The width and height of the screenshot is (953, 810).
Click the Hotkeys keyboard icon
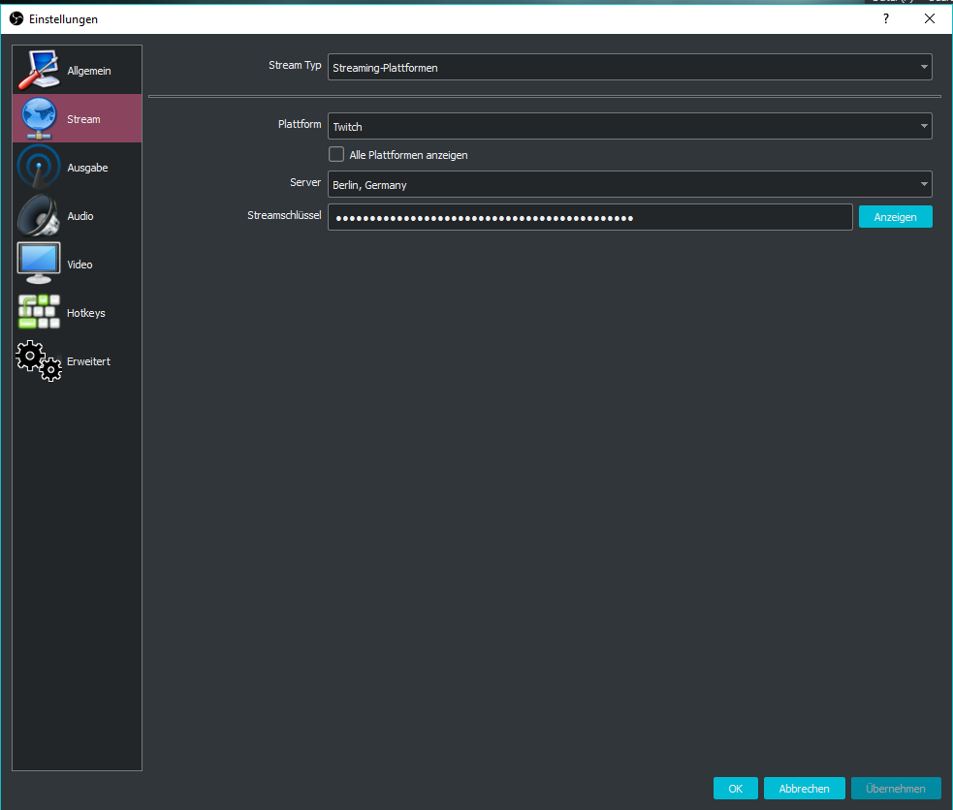click(39, 313)
